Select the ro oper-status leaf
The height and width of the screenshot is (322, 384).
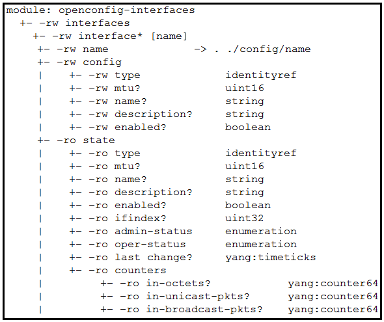coord(128,244)
